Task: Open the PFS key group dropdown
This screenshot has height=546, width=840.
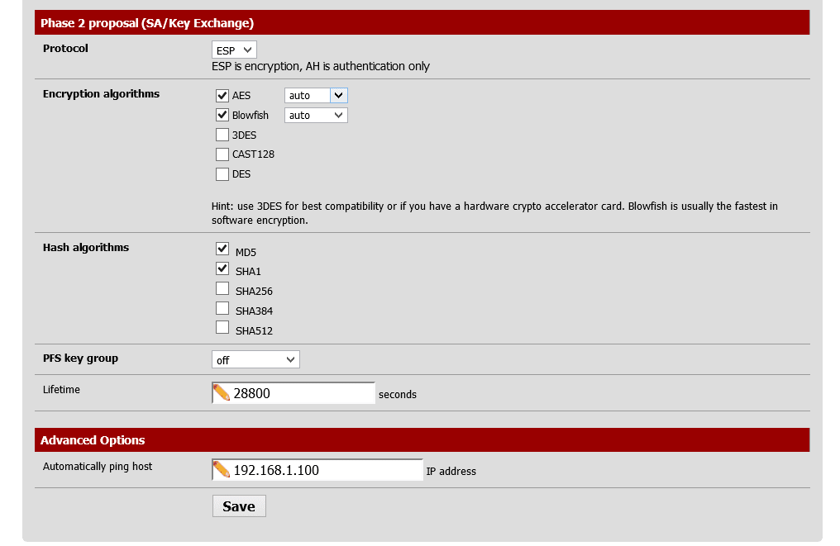Action: [x=255, y=360]
